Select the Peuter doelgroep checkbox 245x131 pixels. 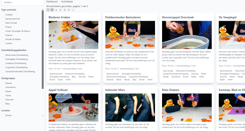click(3, 91)
